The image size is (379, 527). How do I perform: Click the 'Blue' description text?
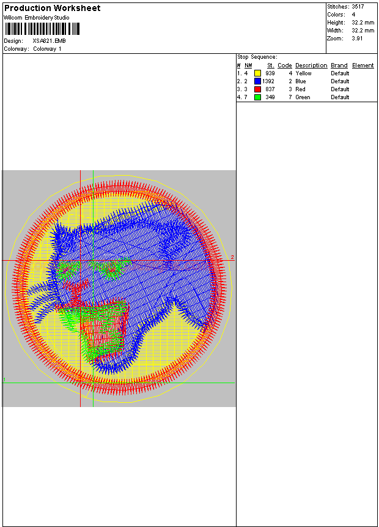[300, 81]
